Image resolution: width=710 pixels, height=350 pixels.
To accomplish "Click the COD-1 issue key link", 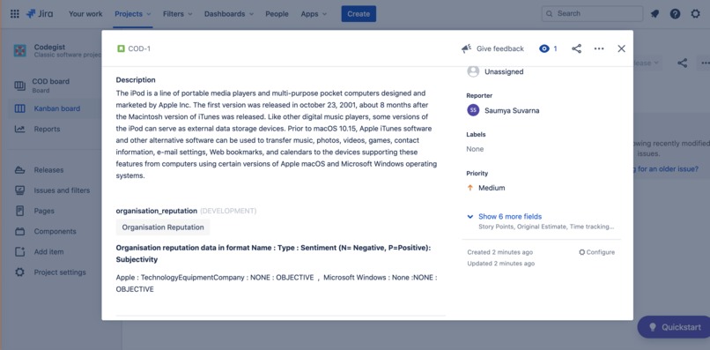I will coord(139,48).
